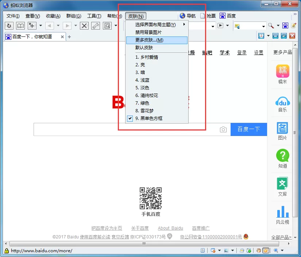Open the search engine combo box dropdown

click(x=263, y=26)
